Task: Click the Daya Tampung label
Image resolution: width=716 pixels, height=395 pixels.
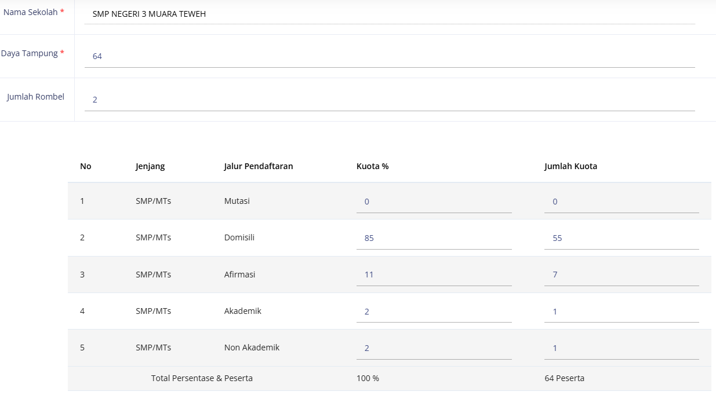Action: [30, 53]
